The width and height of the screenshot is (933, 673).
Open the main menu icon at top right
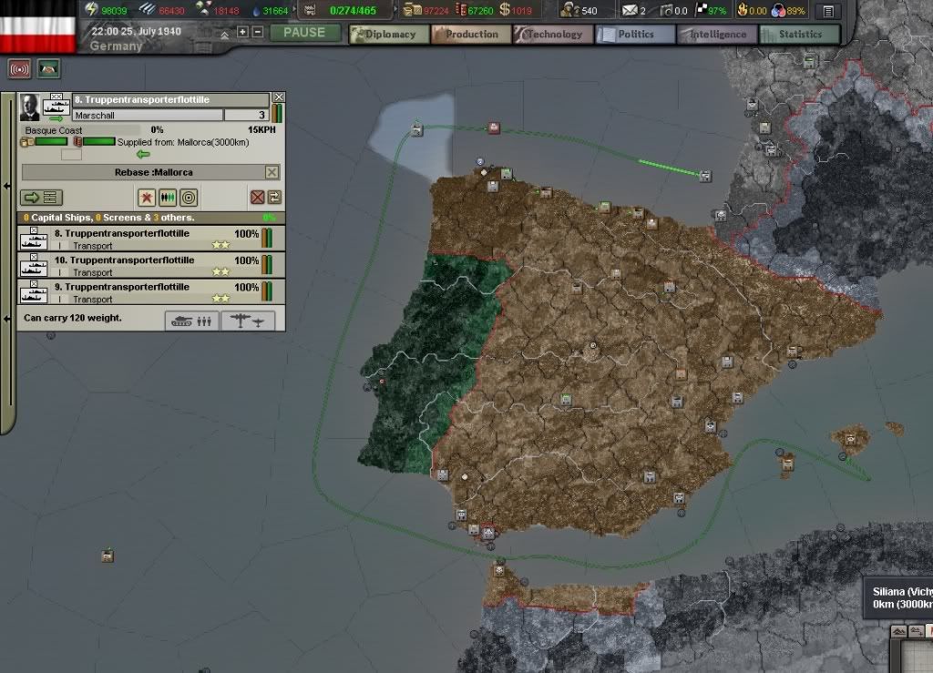tap(827, 11)
